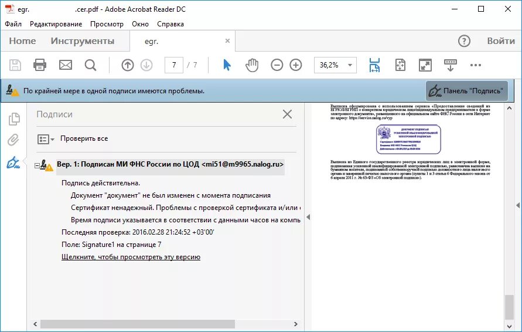Click the document vertical scrollbar thumb
Image resolution: width=522 pixels, height=332 pixels.
click(x=509, y=307)
